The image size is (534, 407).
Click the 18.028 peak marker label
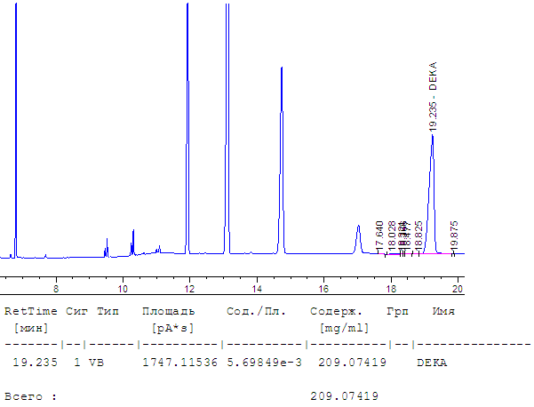[x=392, y=235]
